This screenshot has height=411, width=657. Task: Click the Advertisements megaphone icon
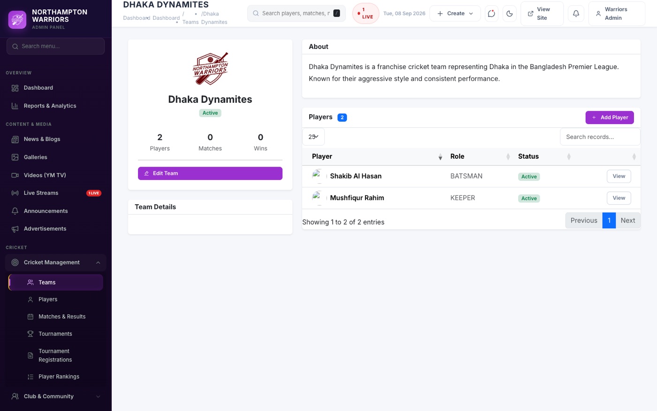(15, 229)
